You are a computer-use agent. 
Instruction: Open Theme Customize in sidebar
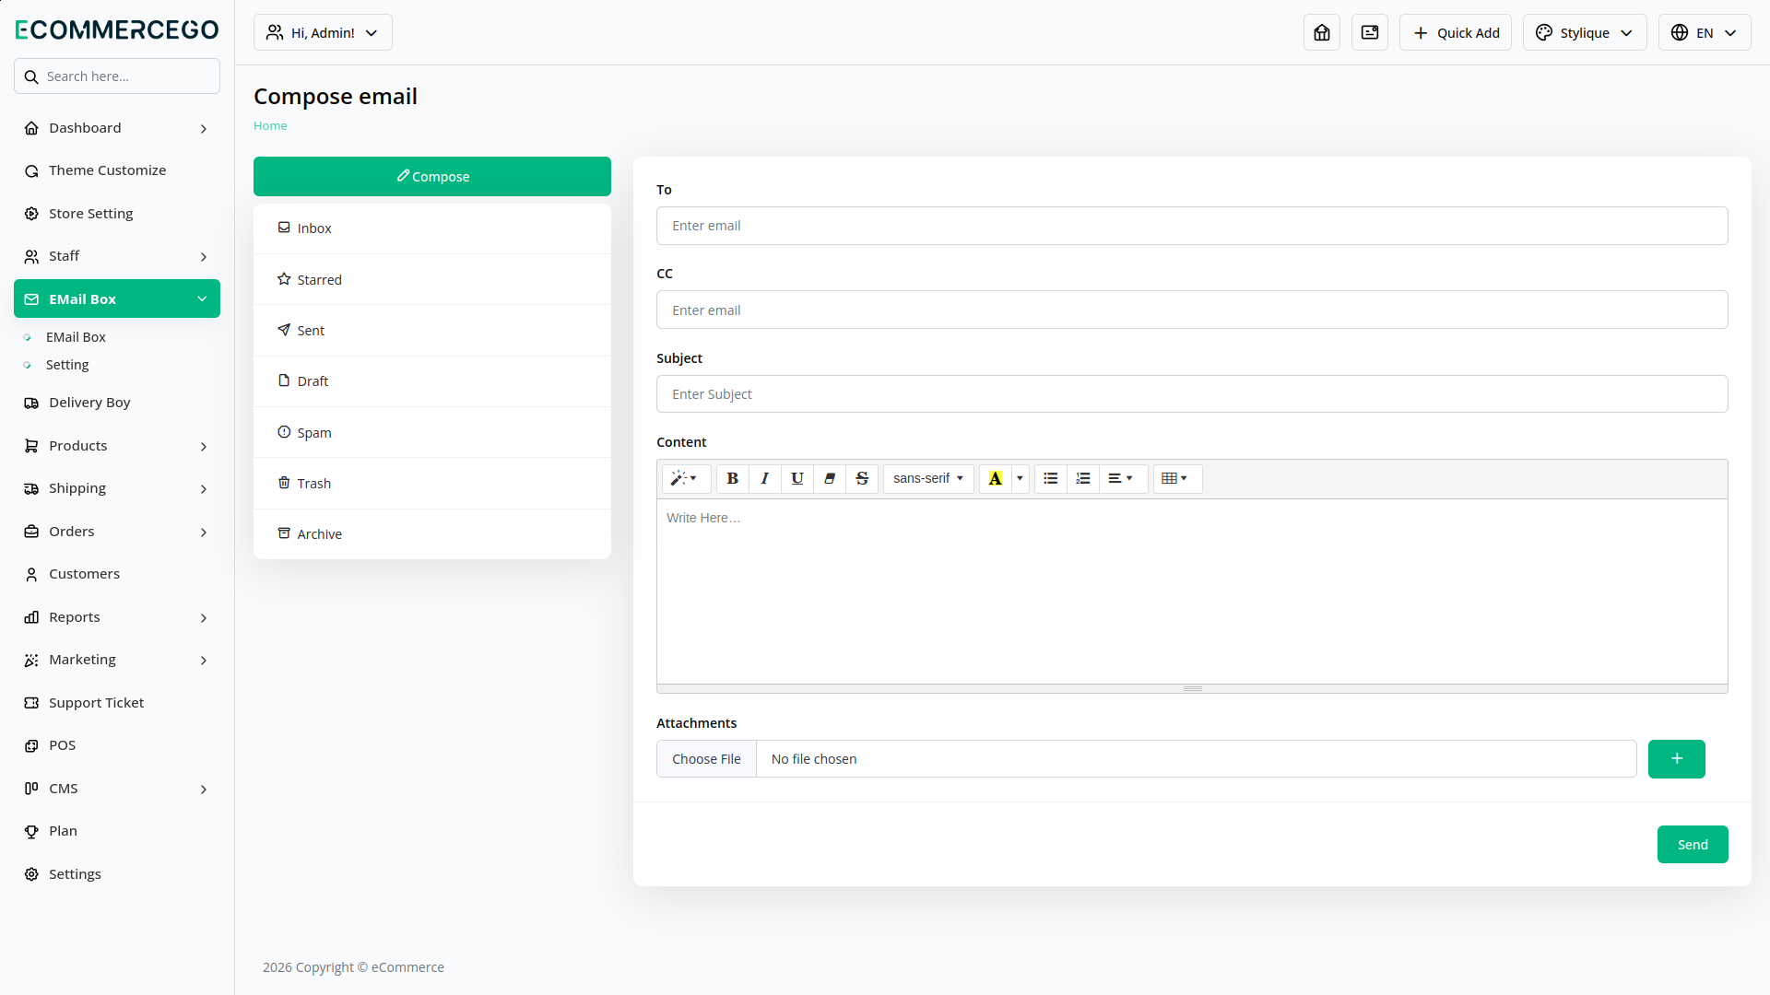[x=117, y=170]
